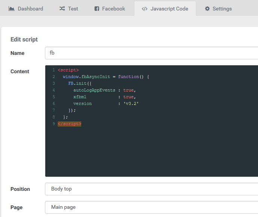Place cursor on opening <script> tag line
Screen dimensions: 258x217
coord(68,70)
